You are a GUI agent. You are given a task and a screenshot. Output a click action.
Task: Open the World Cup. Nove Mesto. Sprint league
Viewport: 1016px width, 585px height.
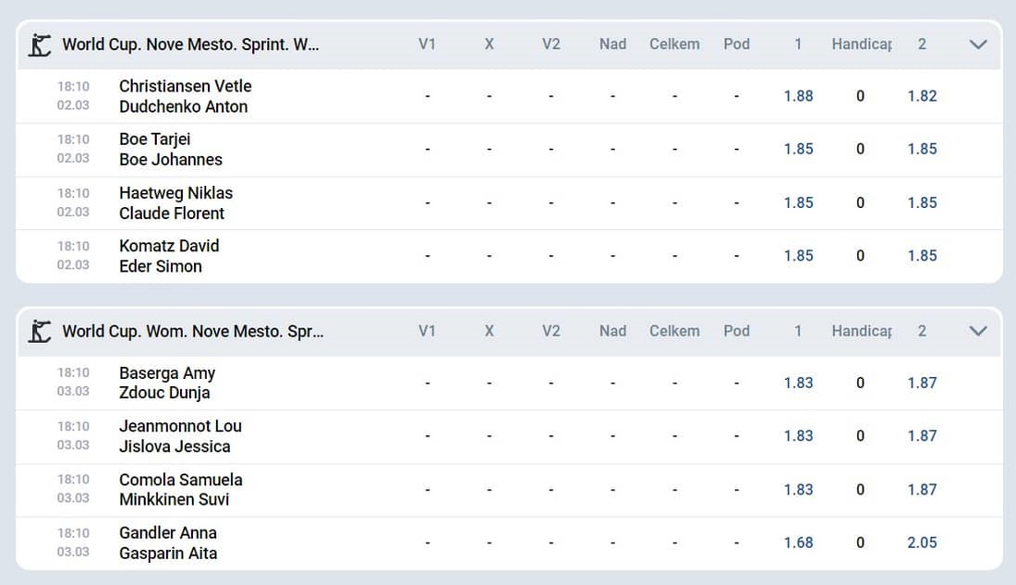tap(190, 44)
